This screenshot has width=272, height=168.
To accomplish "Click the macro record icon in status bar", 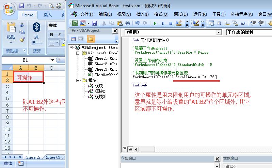I will 21,164.
